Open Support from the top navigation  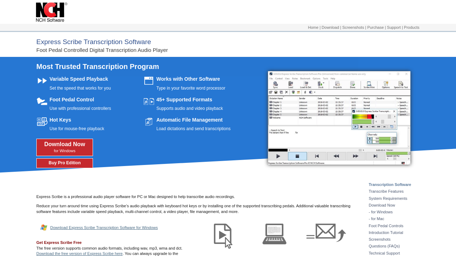tap(394, 27)
